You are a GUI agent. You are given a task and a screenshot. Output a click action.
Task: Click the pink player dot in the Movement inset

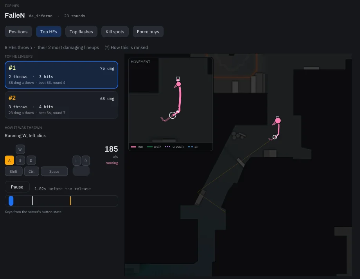click(178, 84)
